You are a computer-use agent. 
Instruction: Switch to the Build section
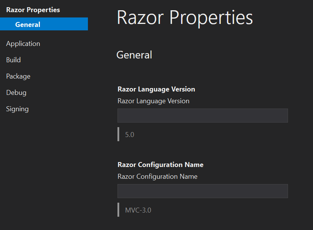(13, 60)
